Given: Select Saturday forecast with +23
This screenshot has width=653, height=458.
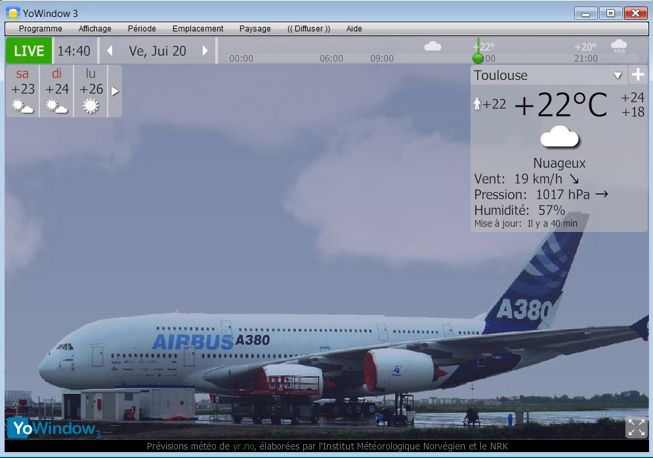Looking at the screenshot, I should click(23, 90).
